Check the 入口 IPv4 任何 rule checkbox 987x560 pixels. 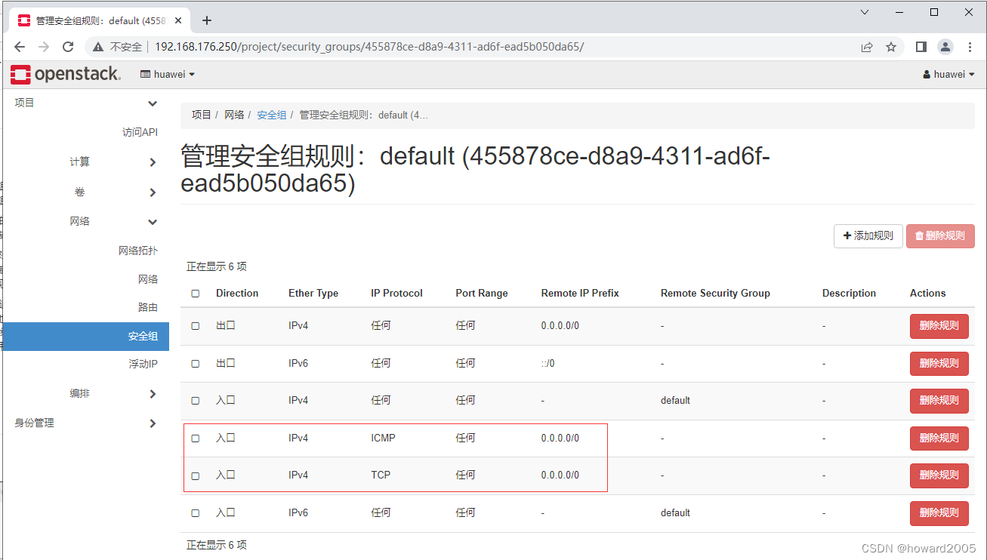(196, 401)
